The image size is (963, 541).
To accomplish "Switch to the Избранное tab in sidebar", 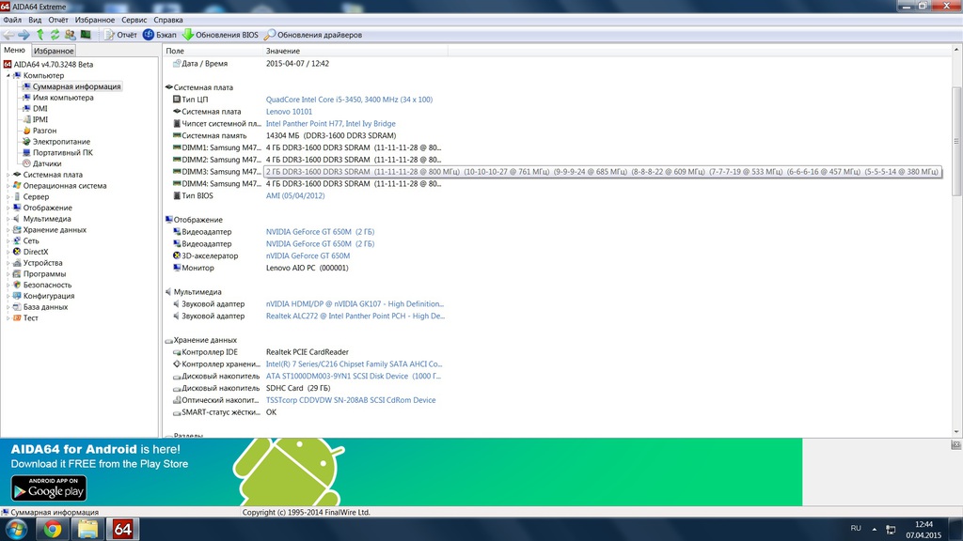I will point(54,51).
